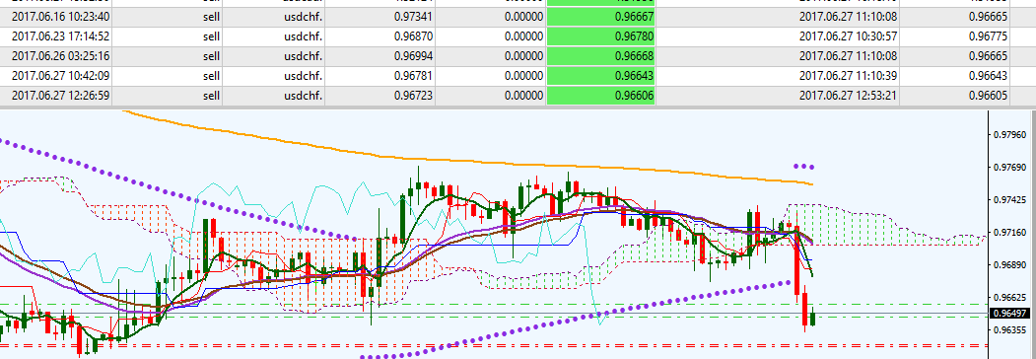
Task: Click the open price 0.96723
Action: pyautogui.click(x=414, y=97)
